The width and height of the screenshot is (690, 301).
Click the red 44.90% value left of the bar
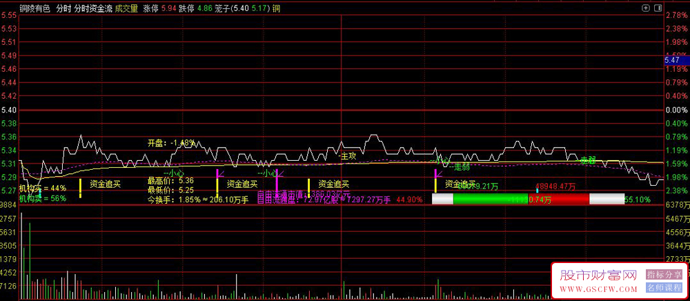tap(409, 200)
